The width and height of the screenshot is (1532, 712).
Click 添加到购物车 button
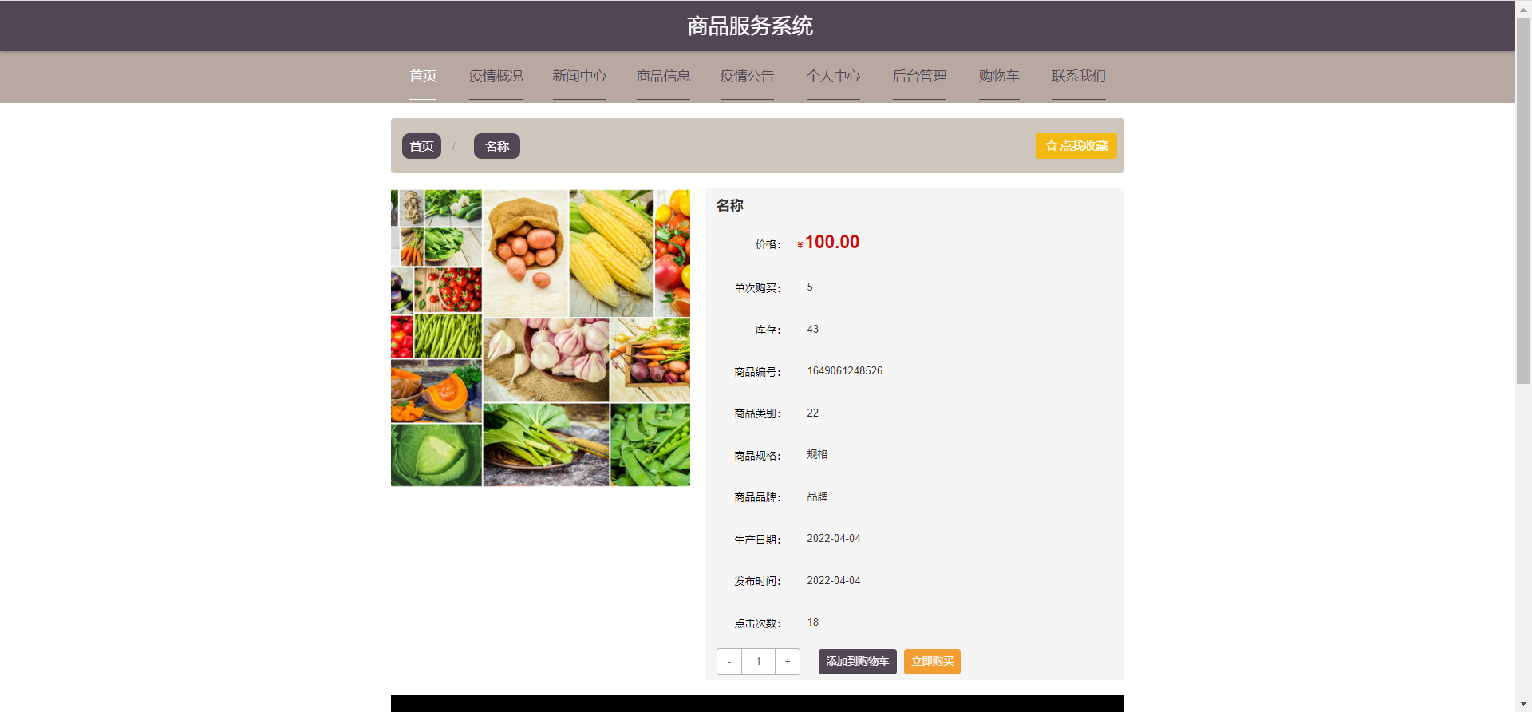tap(857, 662)
